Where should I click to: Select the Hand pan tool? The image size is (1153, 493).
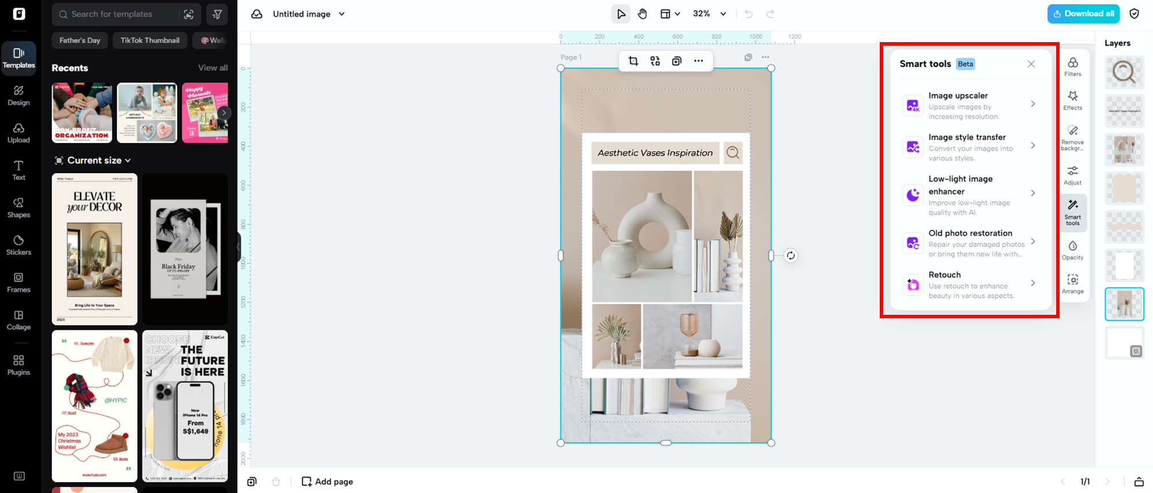coord(642,14)
